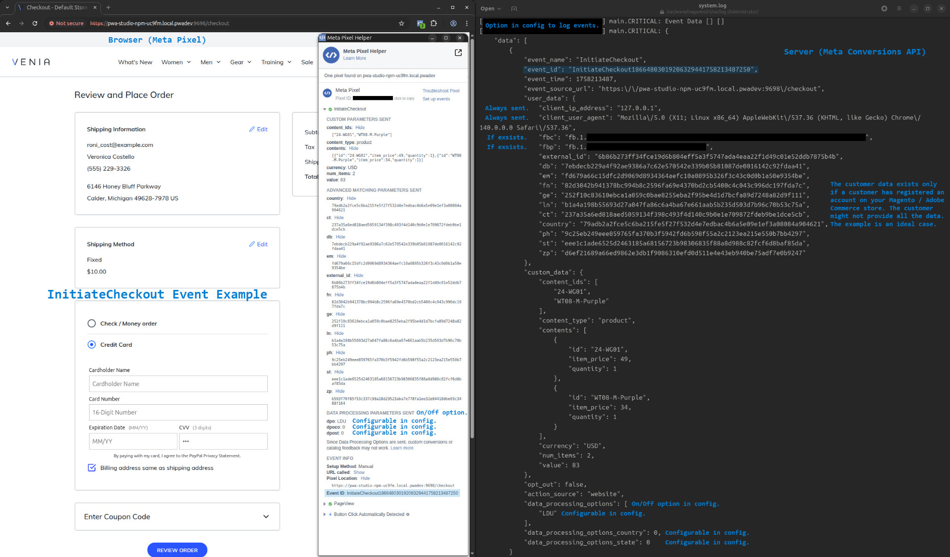Image resolution: width=950 pixels, height=557 pixels.
Task: Open the browser extensions puzzle icon
Action: point(434,23)
